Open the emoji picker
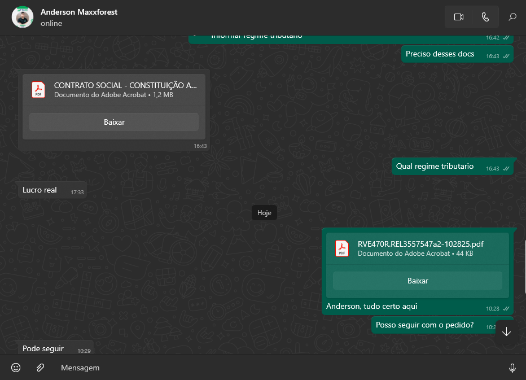This screenshot has width=526, height=380. (16, 368)
